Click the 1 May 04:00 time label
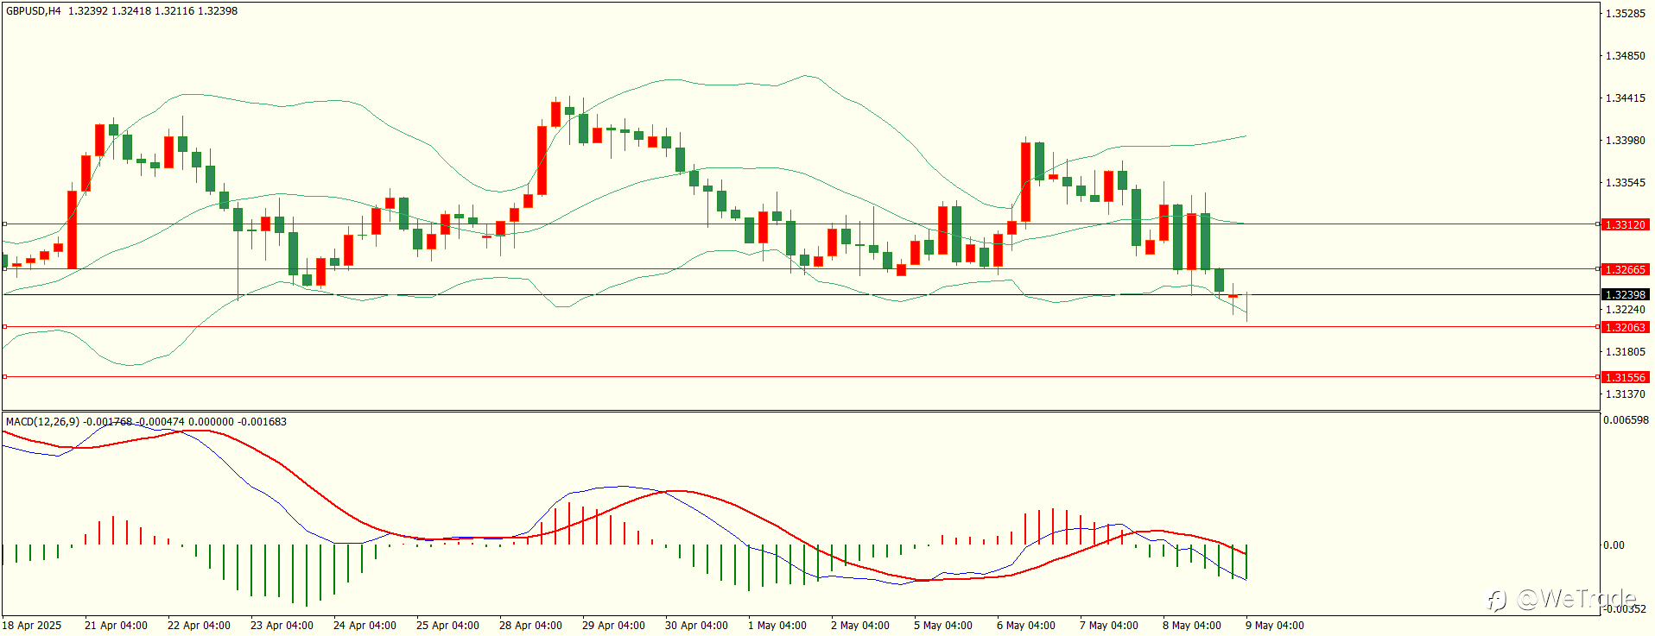The image size is (1655, 636). pos(777,625)
